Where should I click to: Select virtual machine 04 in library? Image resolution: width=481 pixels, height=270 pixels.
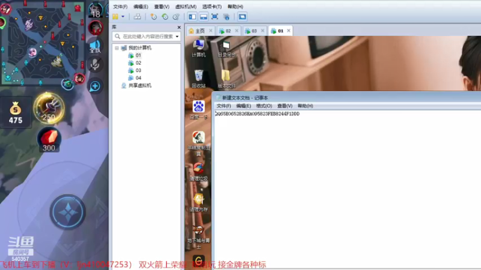138,78
